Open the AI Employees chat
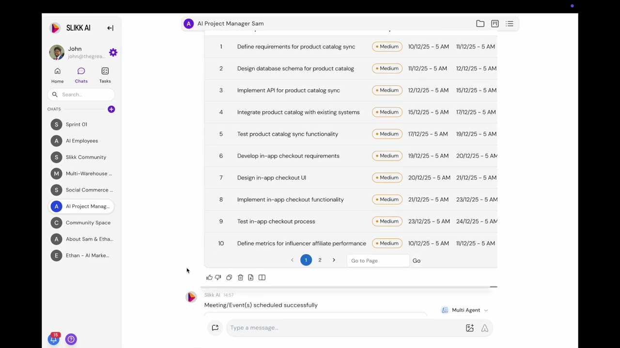The width and height of the screenshot is (620, 348). coord(81,141)
